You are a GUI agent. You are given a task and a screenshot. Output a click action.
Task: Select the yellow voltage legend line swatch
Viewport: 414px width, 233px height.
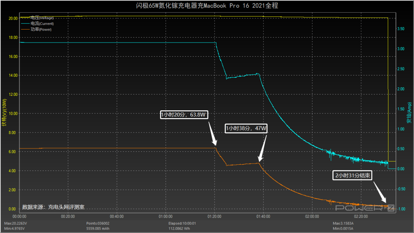click(25, 18)
